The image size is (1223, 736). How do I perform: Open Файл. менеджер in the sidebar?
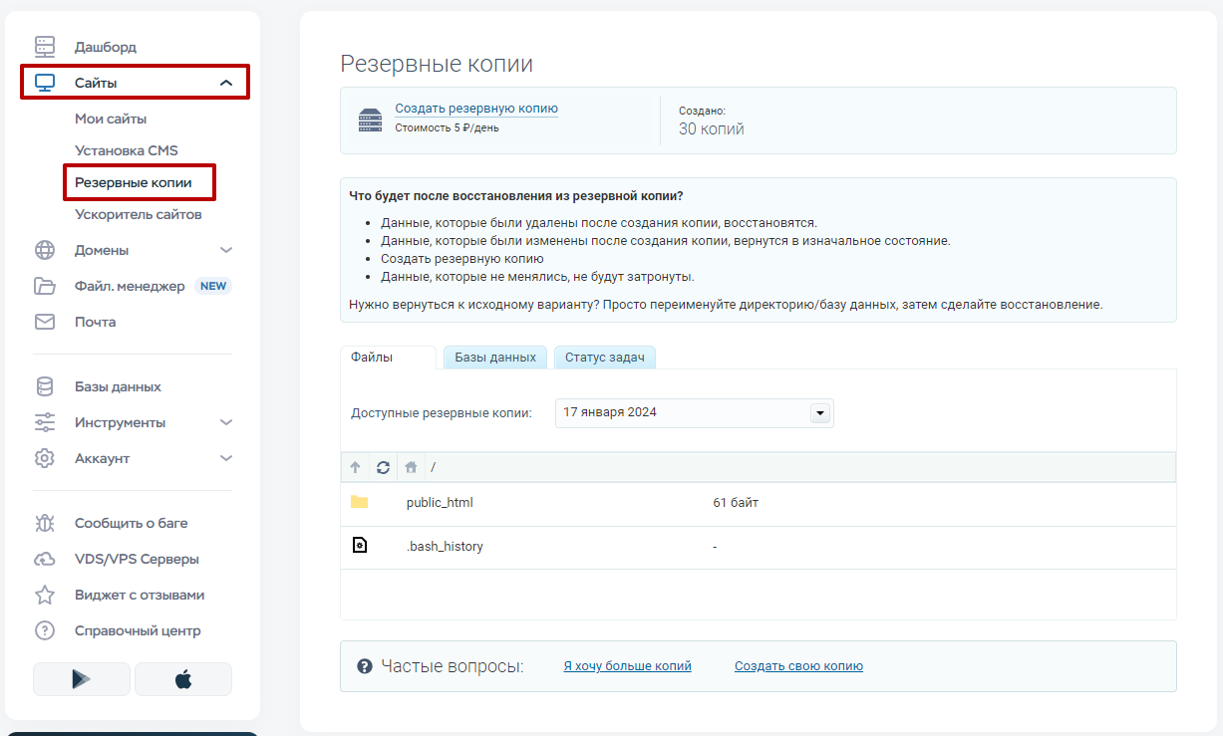[130, 286]
